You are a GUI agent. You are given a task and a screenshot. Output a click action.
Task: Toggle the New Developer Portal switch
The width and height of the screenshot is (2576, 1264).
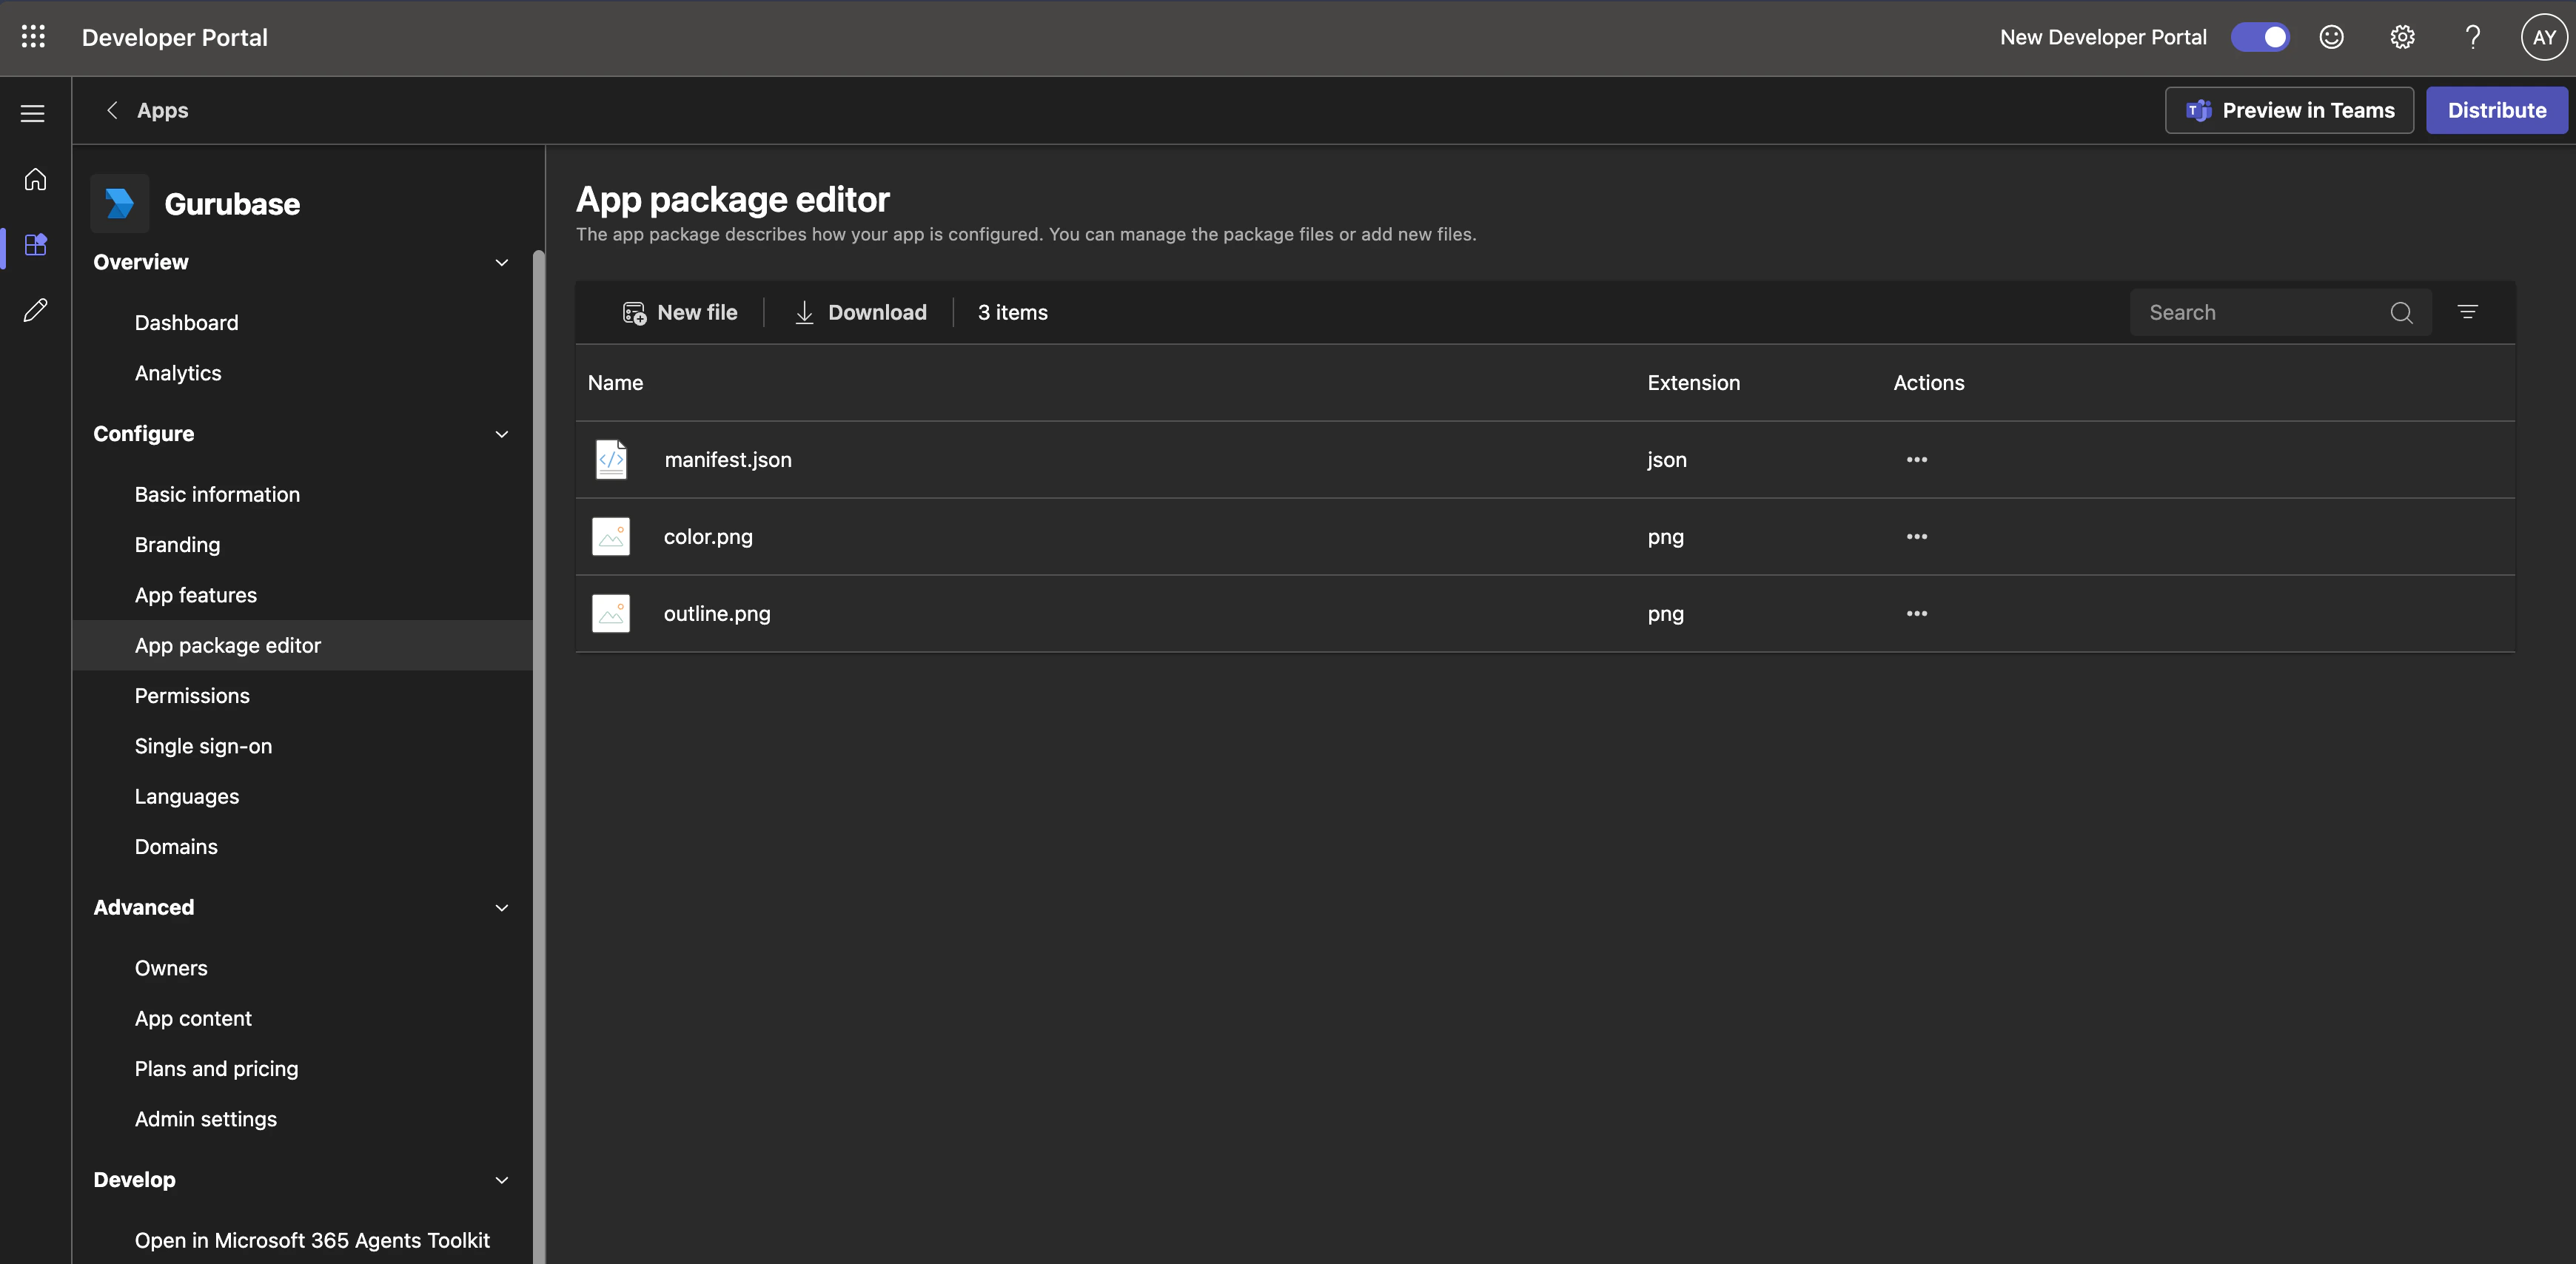coord(2260,37)
